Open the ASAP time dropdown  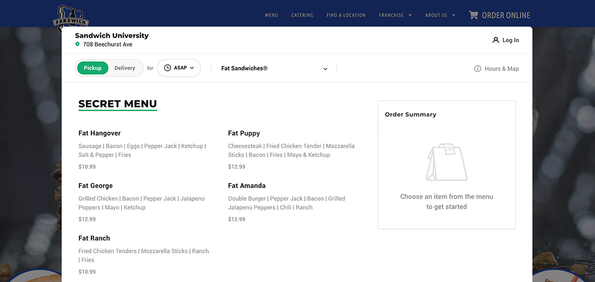coord(179,68)
